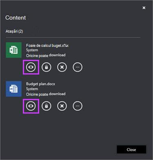The height and width of the screenshot is (160, 153).
Task: Click the Close button
Action: tap(131, 149)
